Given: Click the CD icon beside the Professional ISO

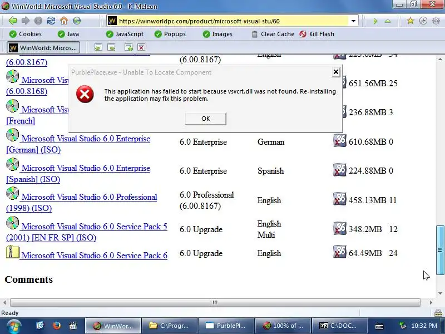Looking at the screenshot, I should [12, 193].
